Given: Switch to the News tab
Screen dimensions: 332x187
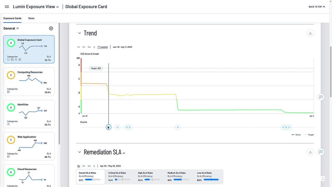Looking at the screenshot, I should [x=31, y=18].
